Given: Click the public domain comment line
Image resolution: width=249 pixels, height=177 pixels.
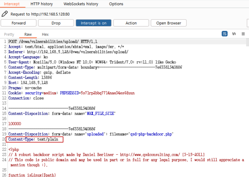Looking at the screenshot, I should (x=126, y=162).
